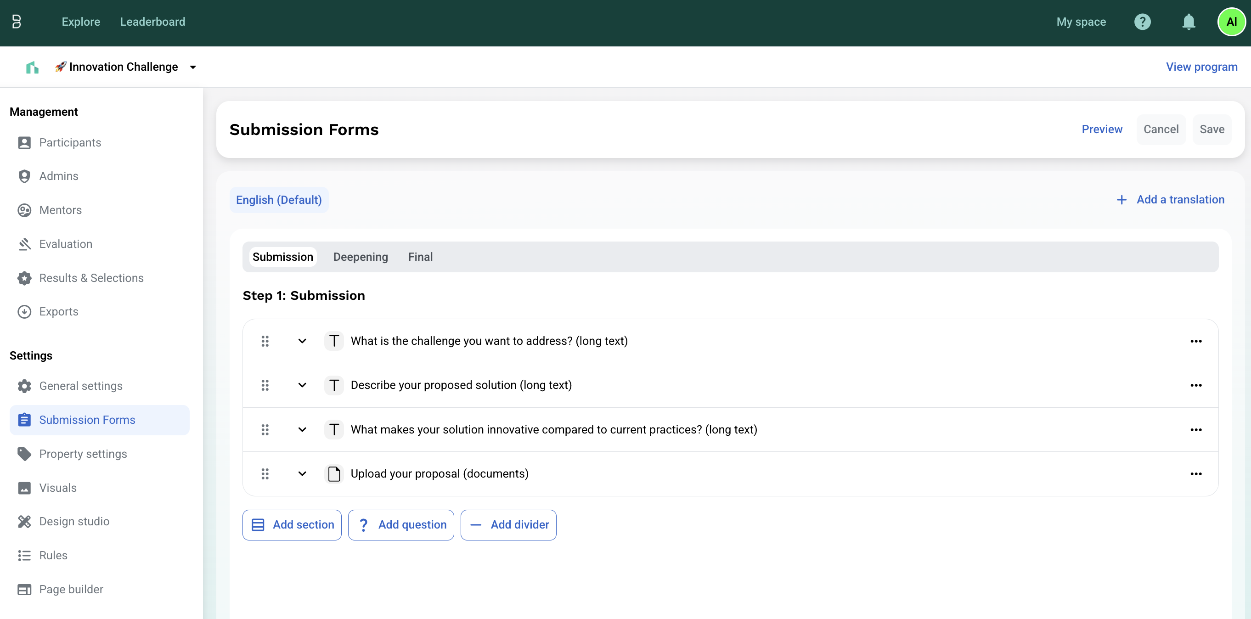1251x619 pixels.
Task: Click the Exports download icon
Action: 24,312
